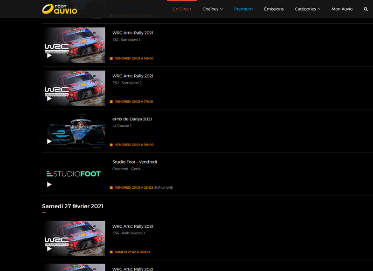Image resolution: width=373 pixels, height=271 pixels.
Task: Click the 'Samedi 27 février 2021' date heading
Action: pos(73,206)
